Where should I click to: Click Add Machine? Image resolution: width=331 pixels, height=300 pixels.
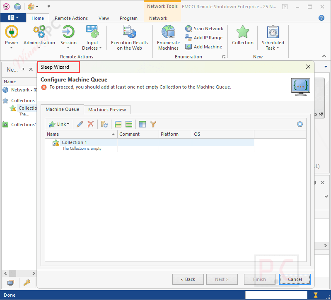point(203,47)
